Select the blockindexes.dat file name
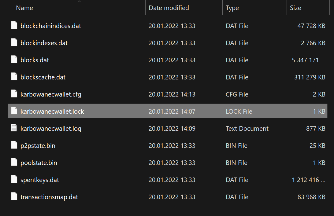Viewport: 334px width, 216px height. (x=44, y=43)
